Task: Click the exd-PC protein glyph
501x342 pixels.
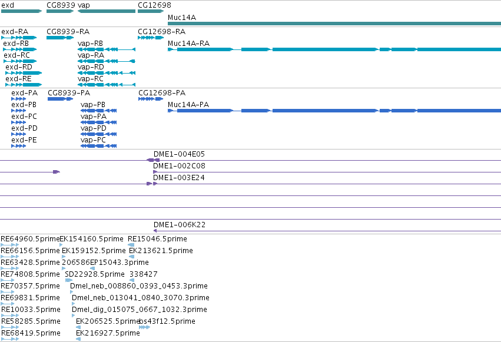Action: pyautogui.click(x=18, y=122)
